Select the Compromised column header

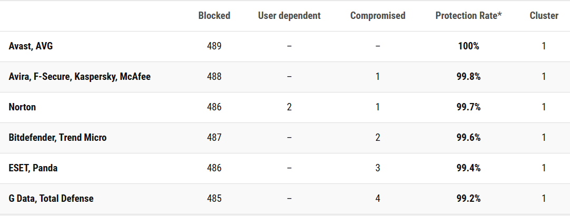tap(378, 16)
